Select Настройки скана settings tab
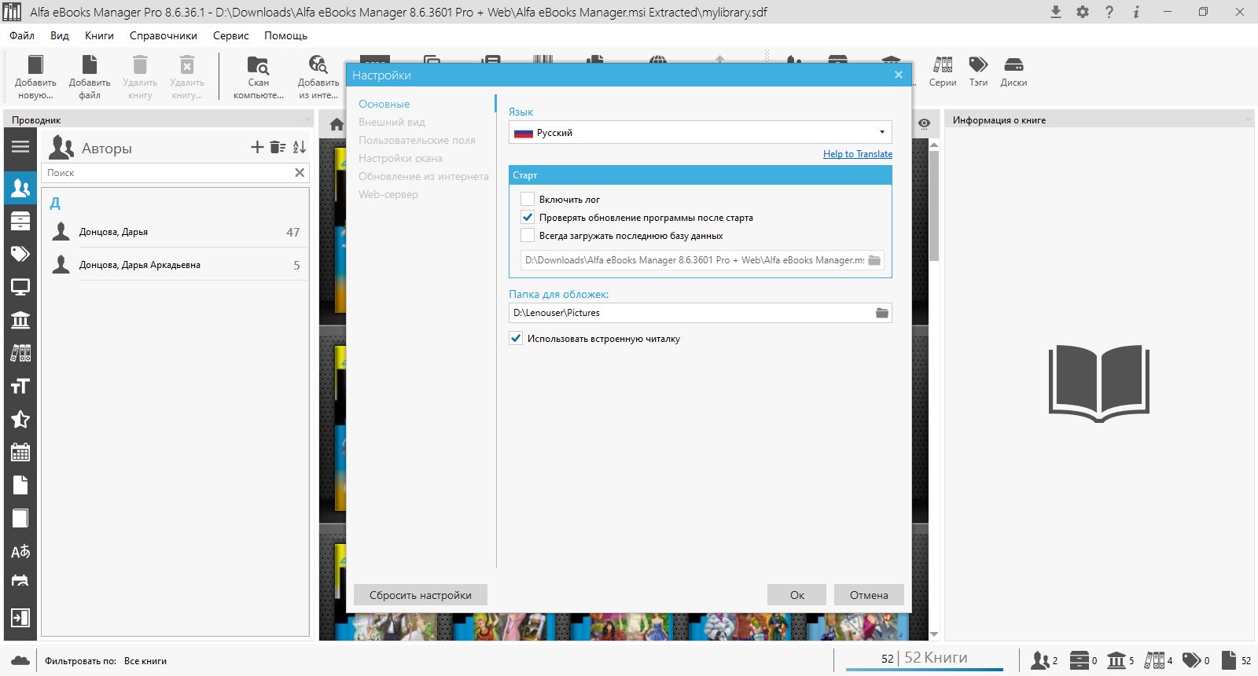 (400, 158)
